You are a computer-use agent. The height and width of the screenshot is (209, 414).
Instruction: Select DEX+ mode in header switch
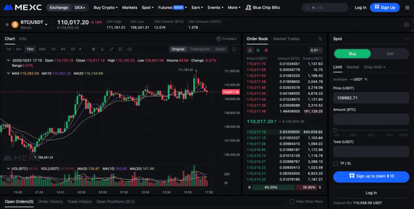(80, 7)
